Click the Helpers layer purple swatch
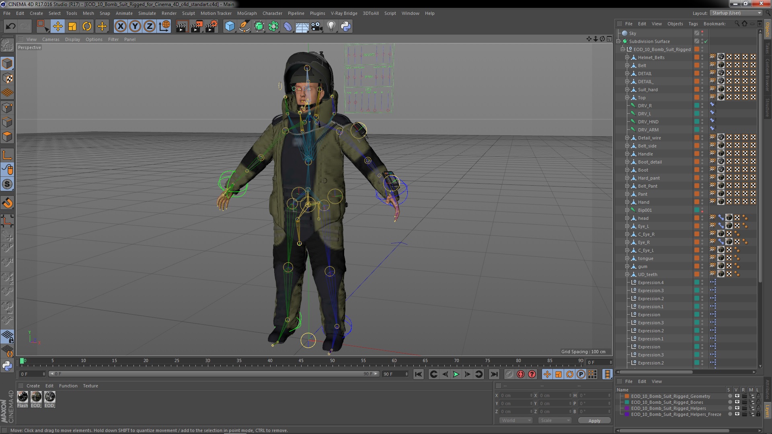This screenshot has width=772, height=434. click(626, 408)
